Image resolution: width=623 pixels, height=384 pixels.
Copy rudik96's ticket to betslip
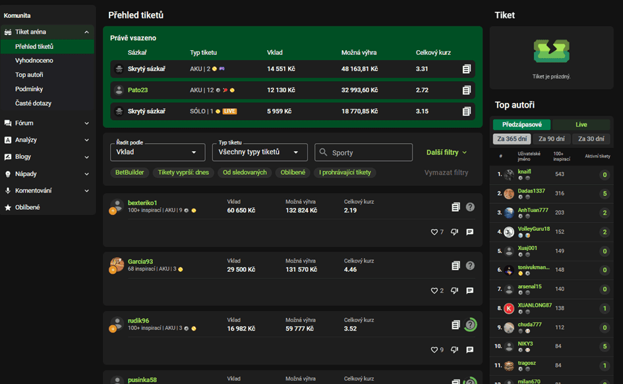click(456, 325)
